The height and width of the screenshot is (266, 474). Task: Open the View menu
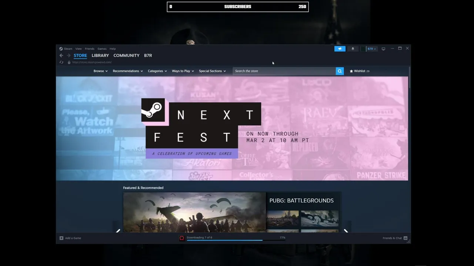tap(79, 49)
